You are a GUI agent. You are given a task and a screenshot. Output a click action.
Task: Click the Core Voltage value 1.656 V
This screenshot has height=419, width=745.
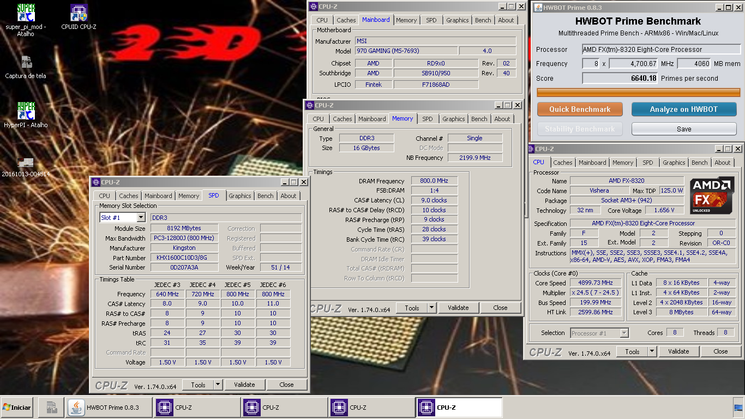pyautogui.click(x=664, y=210)
